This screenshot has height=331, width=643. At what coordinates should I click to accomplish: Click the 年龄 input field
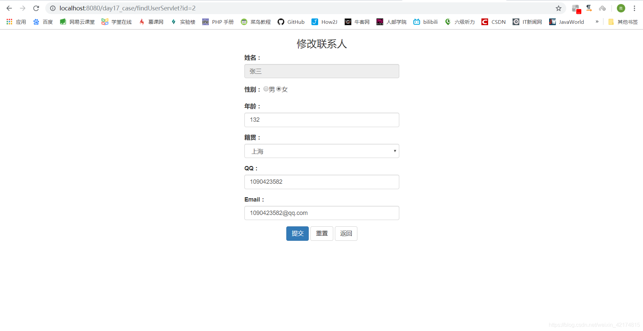point(322,120)
